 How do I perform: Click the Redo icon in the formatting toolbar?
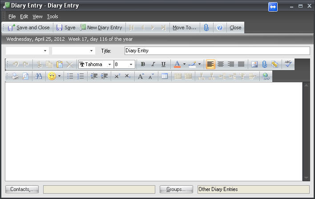pyautogui.click(x=26, y=64)
